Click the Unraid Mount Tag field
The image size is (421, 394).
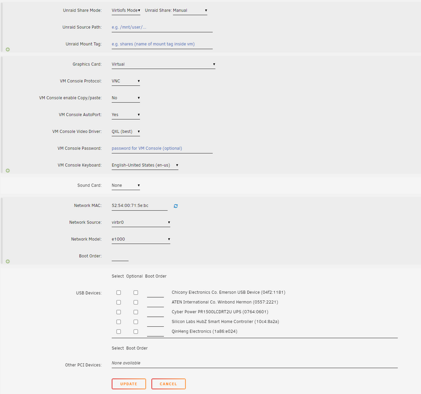(x=162, y=44)
